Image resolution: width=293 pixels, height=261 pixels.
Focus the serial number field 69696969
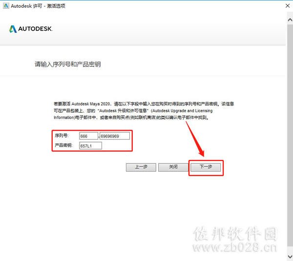click(x=115, y=136)
